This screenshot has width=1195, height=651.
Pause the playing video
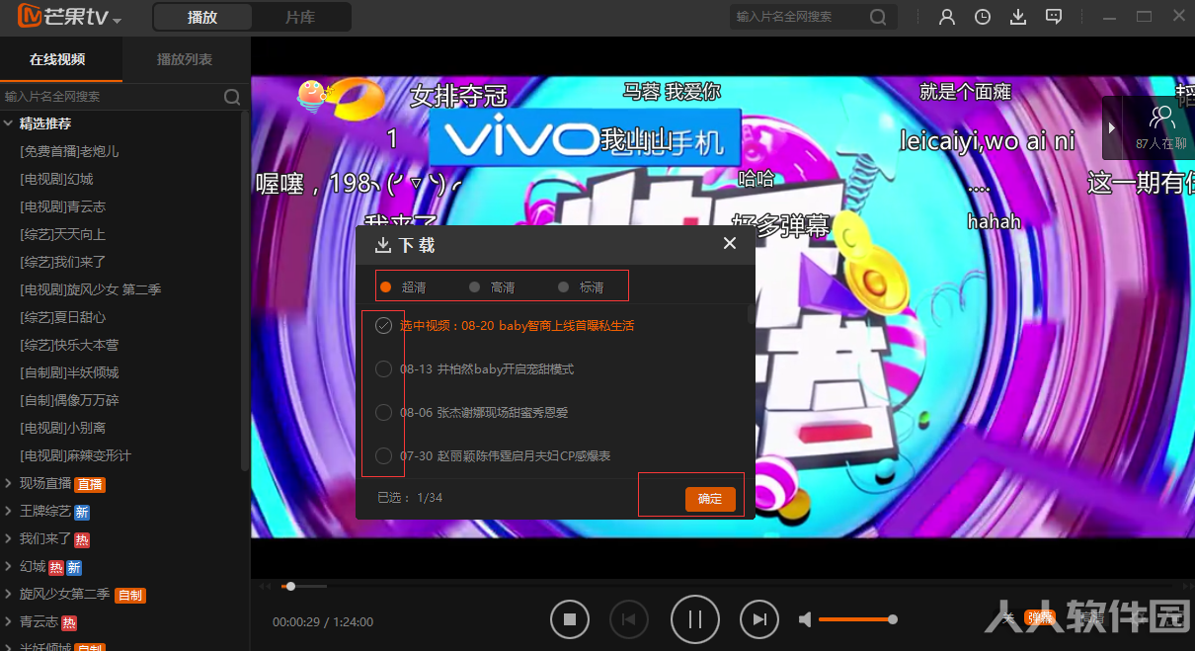694,619
